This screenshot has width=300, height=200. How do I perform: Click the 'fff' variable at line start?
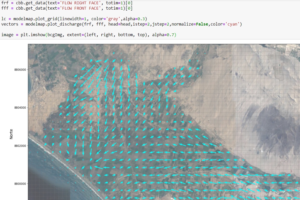click(5, 8)
